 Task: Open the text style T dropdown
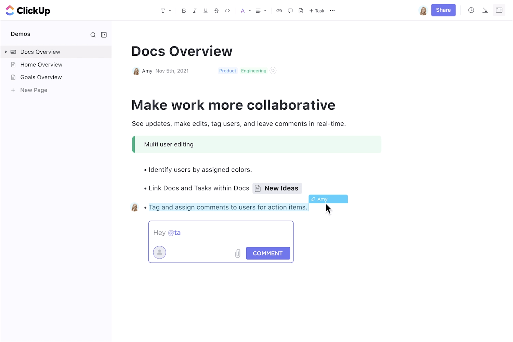166,11
